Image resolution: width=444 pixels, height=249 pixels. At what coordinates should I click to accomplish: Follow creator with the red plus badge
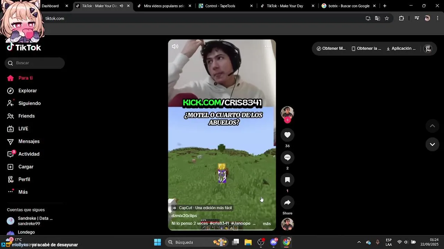pos(287,120)
